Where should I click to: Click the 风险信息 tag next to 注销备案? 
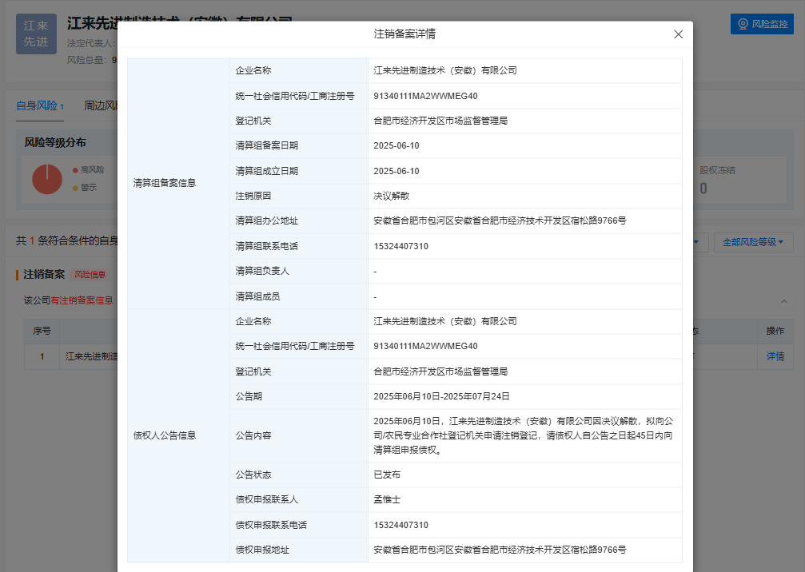90,275
